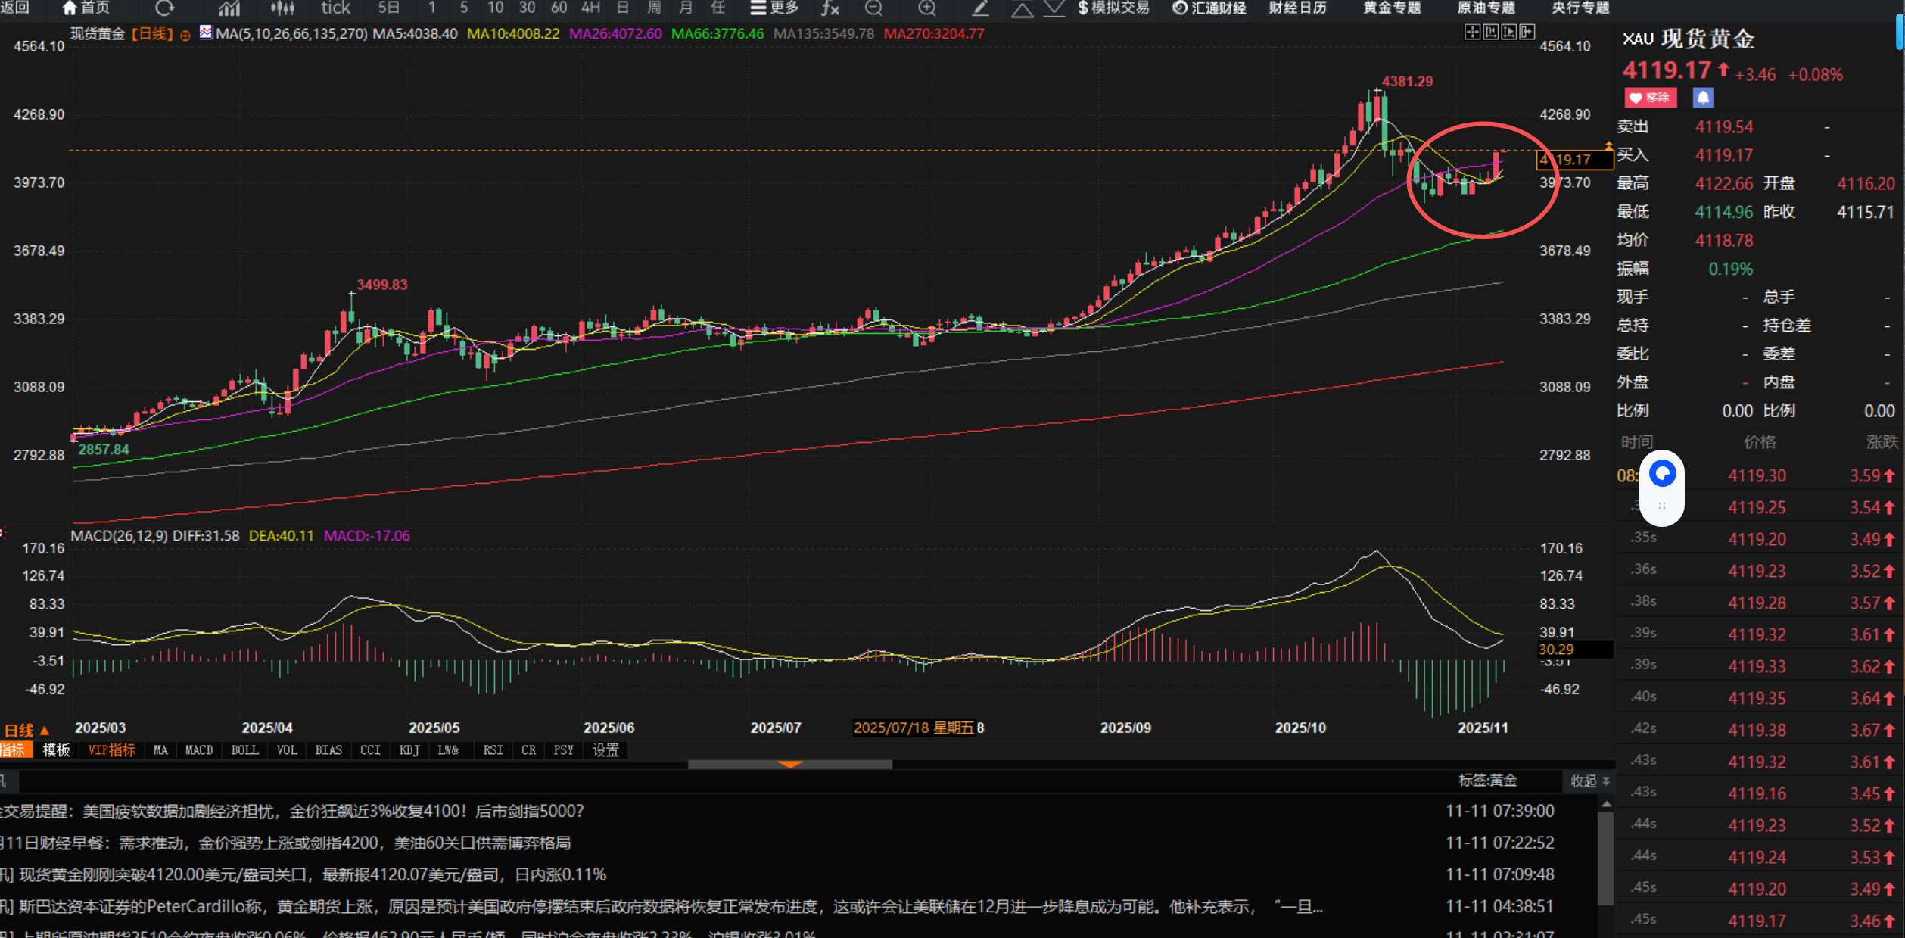Toggle the 移除 favorite heart button
This screenshot has height=938, width=1905.
pyautogui.click(x=1650, y=98)
